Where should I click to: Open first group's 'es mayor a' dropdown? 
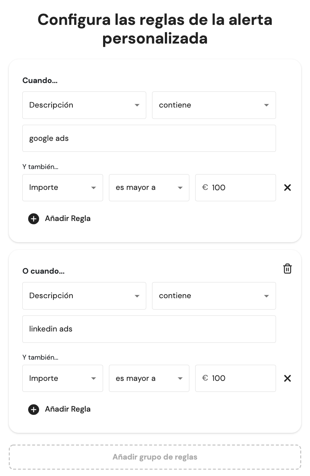tap(149, 188)
